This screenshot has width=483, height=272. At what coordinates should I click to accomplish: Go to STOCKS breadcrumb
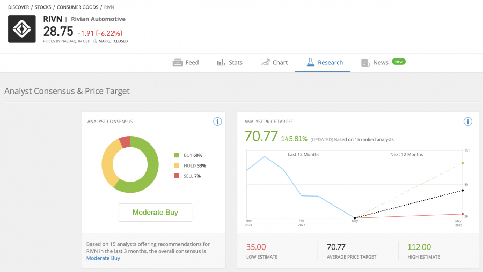43,7
